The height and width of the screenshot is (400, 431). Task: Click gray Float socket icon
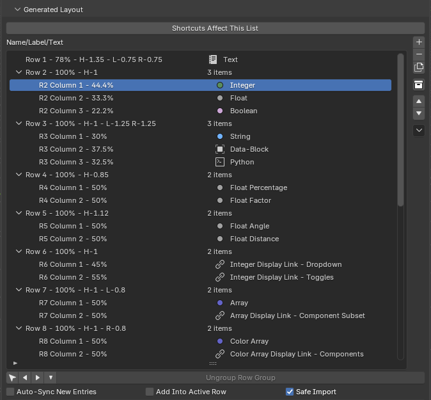coord(220,98)
